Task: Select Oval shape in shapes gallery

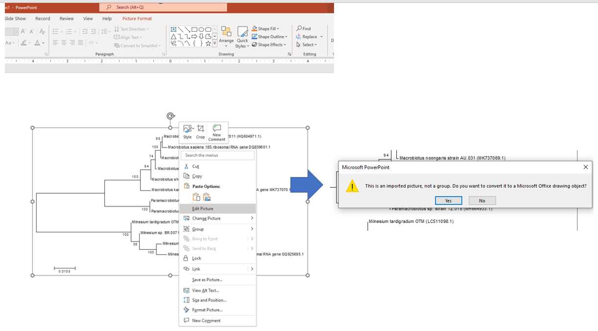Action: coord(201,29)
